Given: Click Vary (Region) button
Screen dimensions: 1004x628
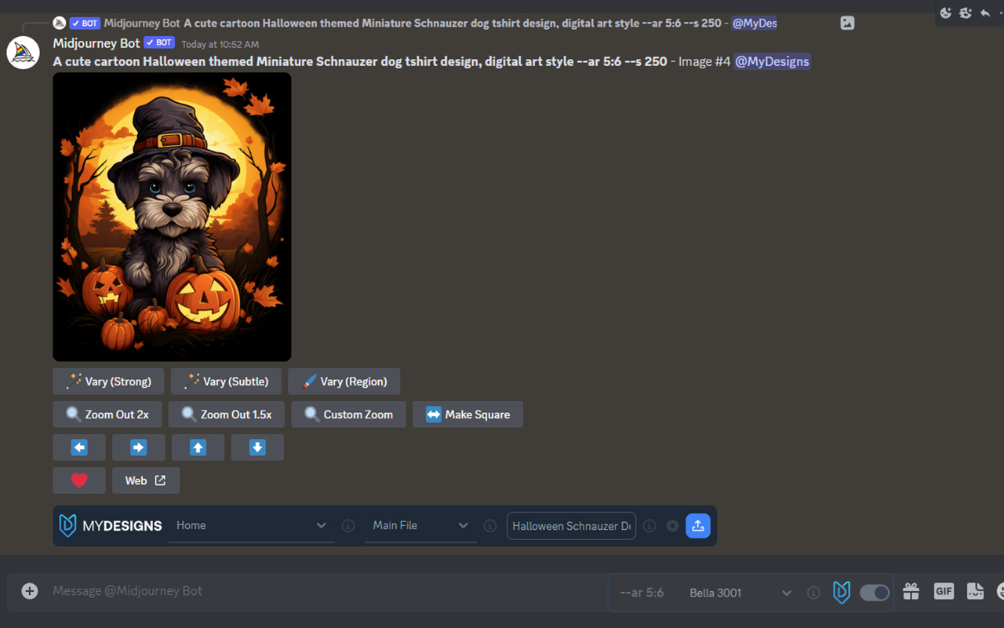Looking at the screenshot, I should (x=344, y=382).
